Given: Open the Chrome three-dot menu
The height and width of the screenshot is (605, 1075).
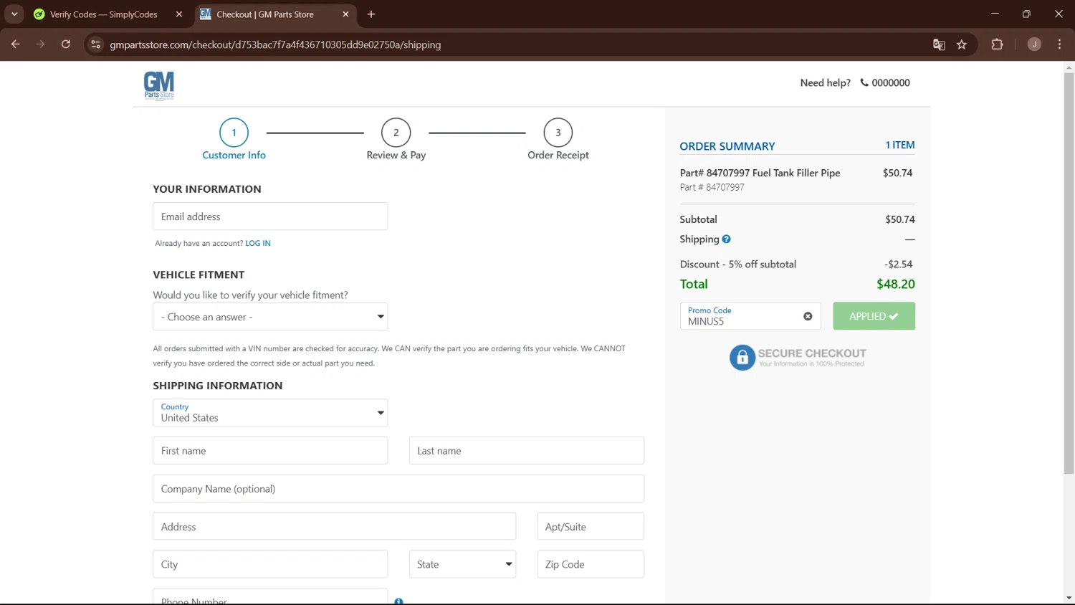Looking at the screenshot, I should point(1059,44).
